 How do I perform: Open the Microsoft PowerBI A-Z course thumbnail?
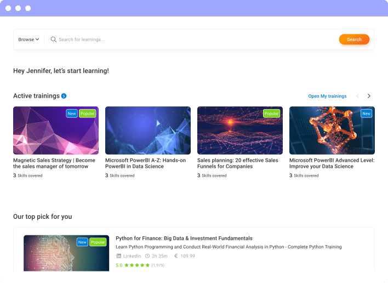point(148,131)
